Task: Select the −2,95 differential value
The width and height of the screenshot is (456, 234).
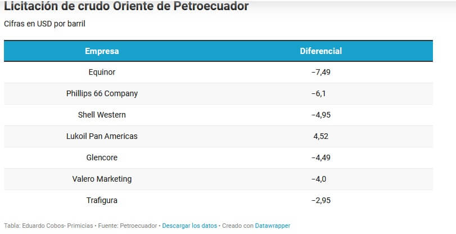Action: click(320, 200)
